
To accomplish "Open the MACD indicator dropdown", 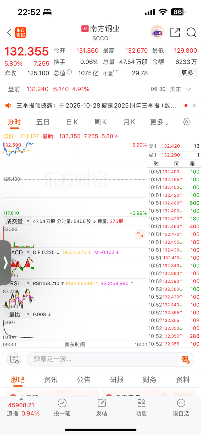I will [21, 252].
